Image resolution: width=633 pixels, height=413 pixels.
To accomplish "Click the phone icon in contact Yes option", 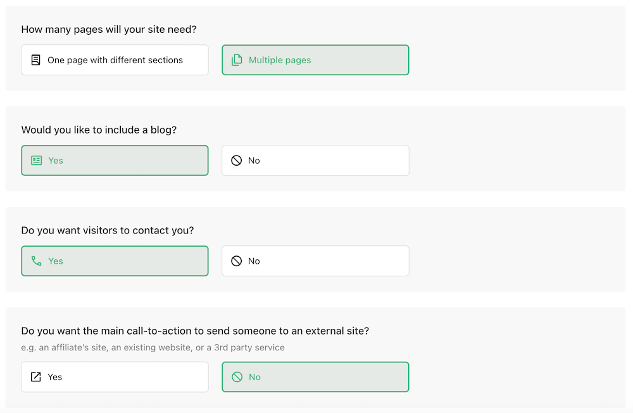I will [36, 261].
